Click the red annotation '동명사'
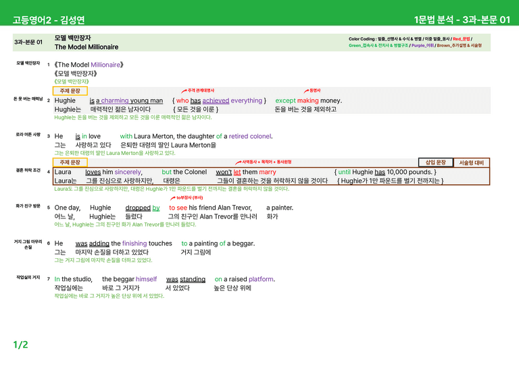This screenshot has height=366, width=519. pos(315,90)
